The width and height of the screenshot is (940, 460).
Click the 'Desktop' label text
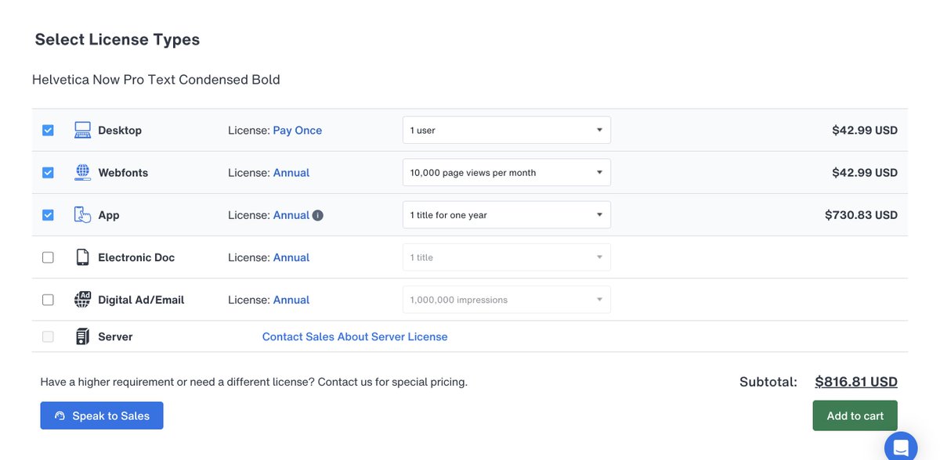point(120,131)
